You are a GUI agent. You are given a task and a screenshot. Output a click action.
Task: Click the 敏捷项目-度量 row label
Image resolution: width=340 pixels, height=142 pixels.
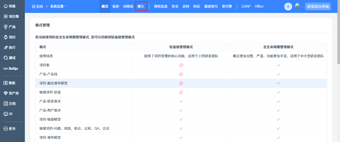pos(50,92)
